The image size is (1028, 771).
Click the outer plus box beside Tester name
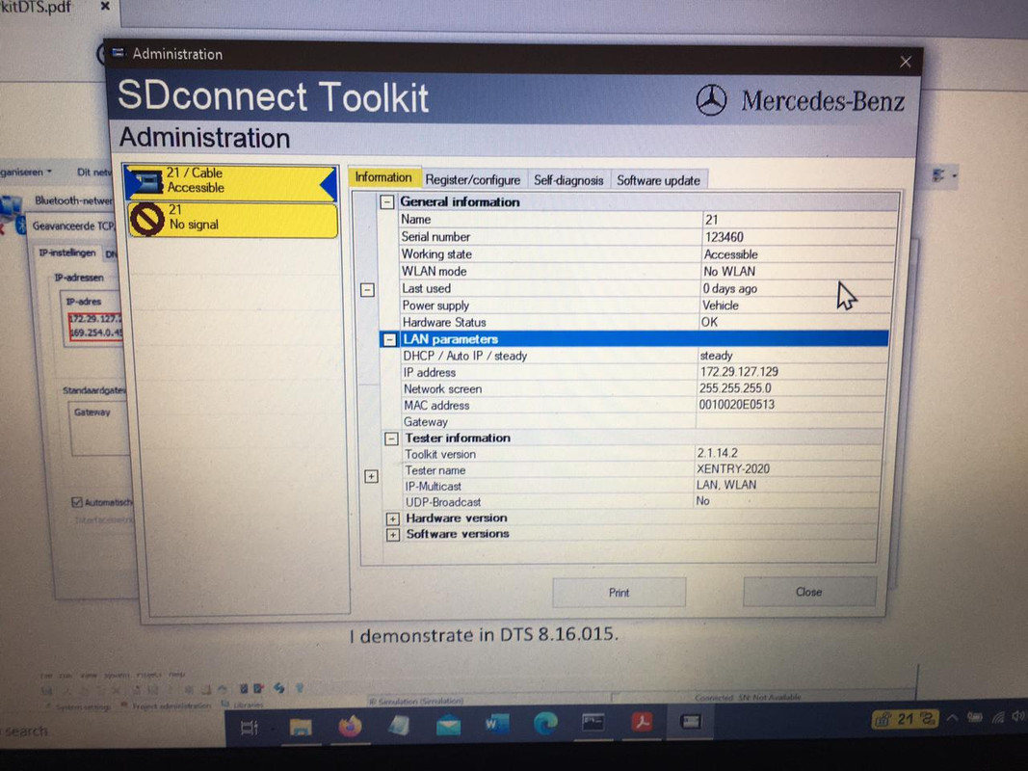371,477
